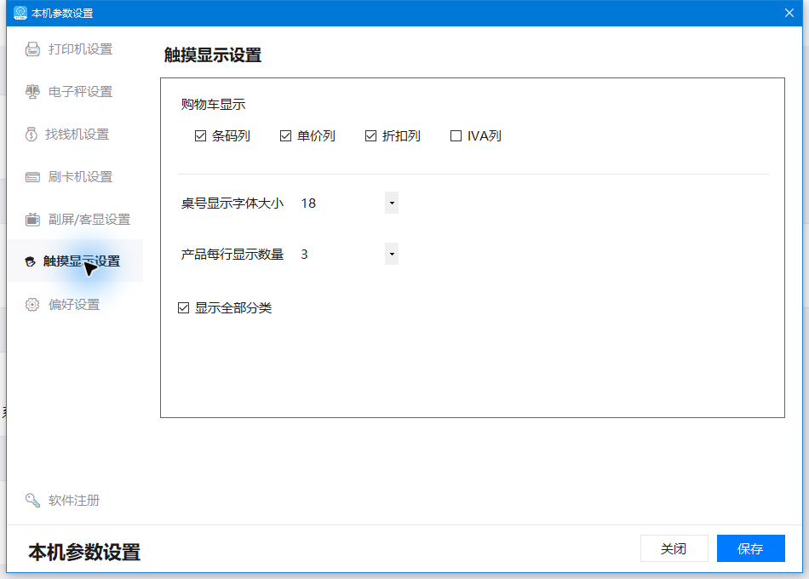Click the 触摸显示设置 page heading
Image resolution: width=809 pixels, height=579 pixels.
(x=213, y=54)
